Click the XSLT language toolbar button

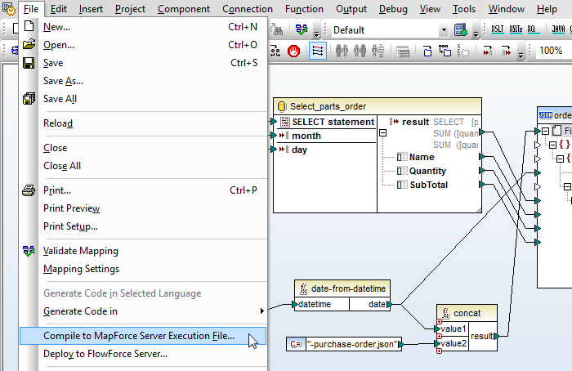tap(498, 30)
